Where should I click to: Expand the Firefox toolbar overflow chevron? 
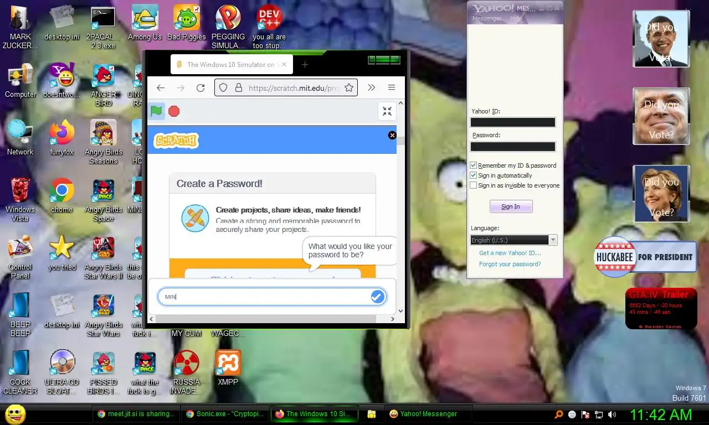point(371,87)
